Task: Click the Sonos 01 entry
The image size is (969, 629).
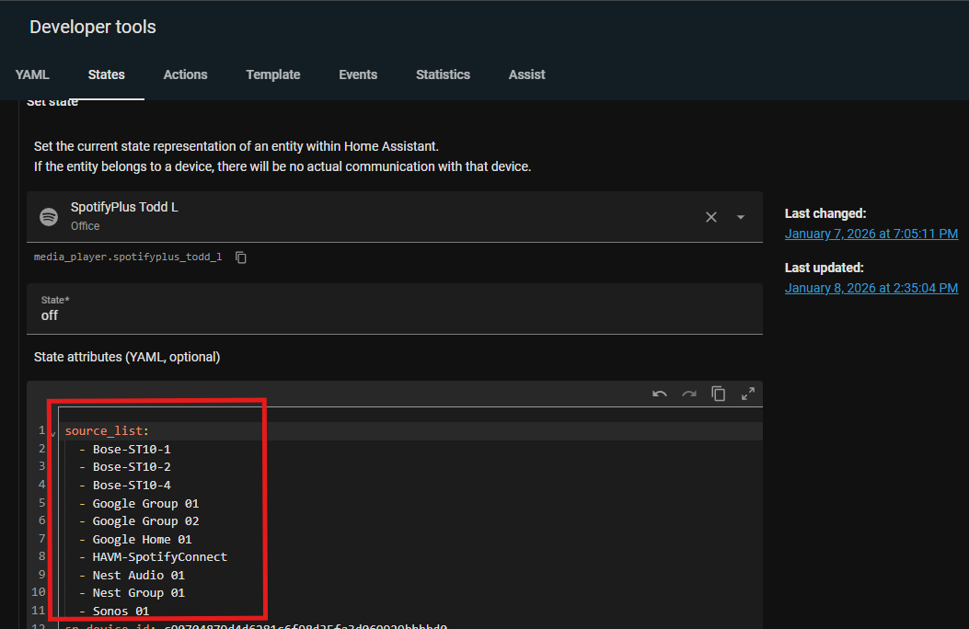Action: pyautogui.click(x=121, y=612)
